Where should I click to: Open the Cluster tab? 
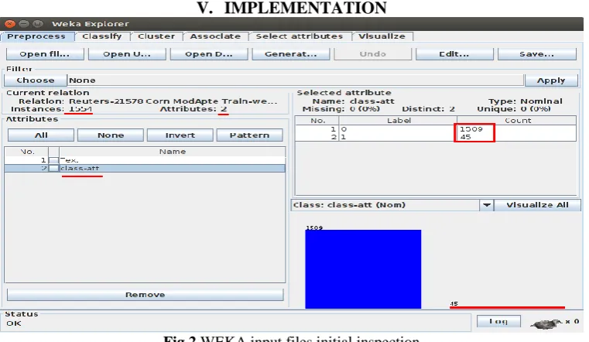(x=156, y=36)
